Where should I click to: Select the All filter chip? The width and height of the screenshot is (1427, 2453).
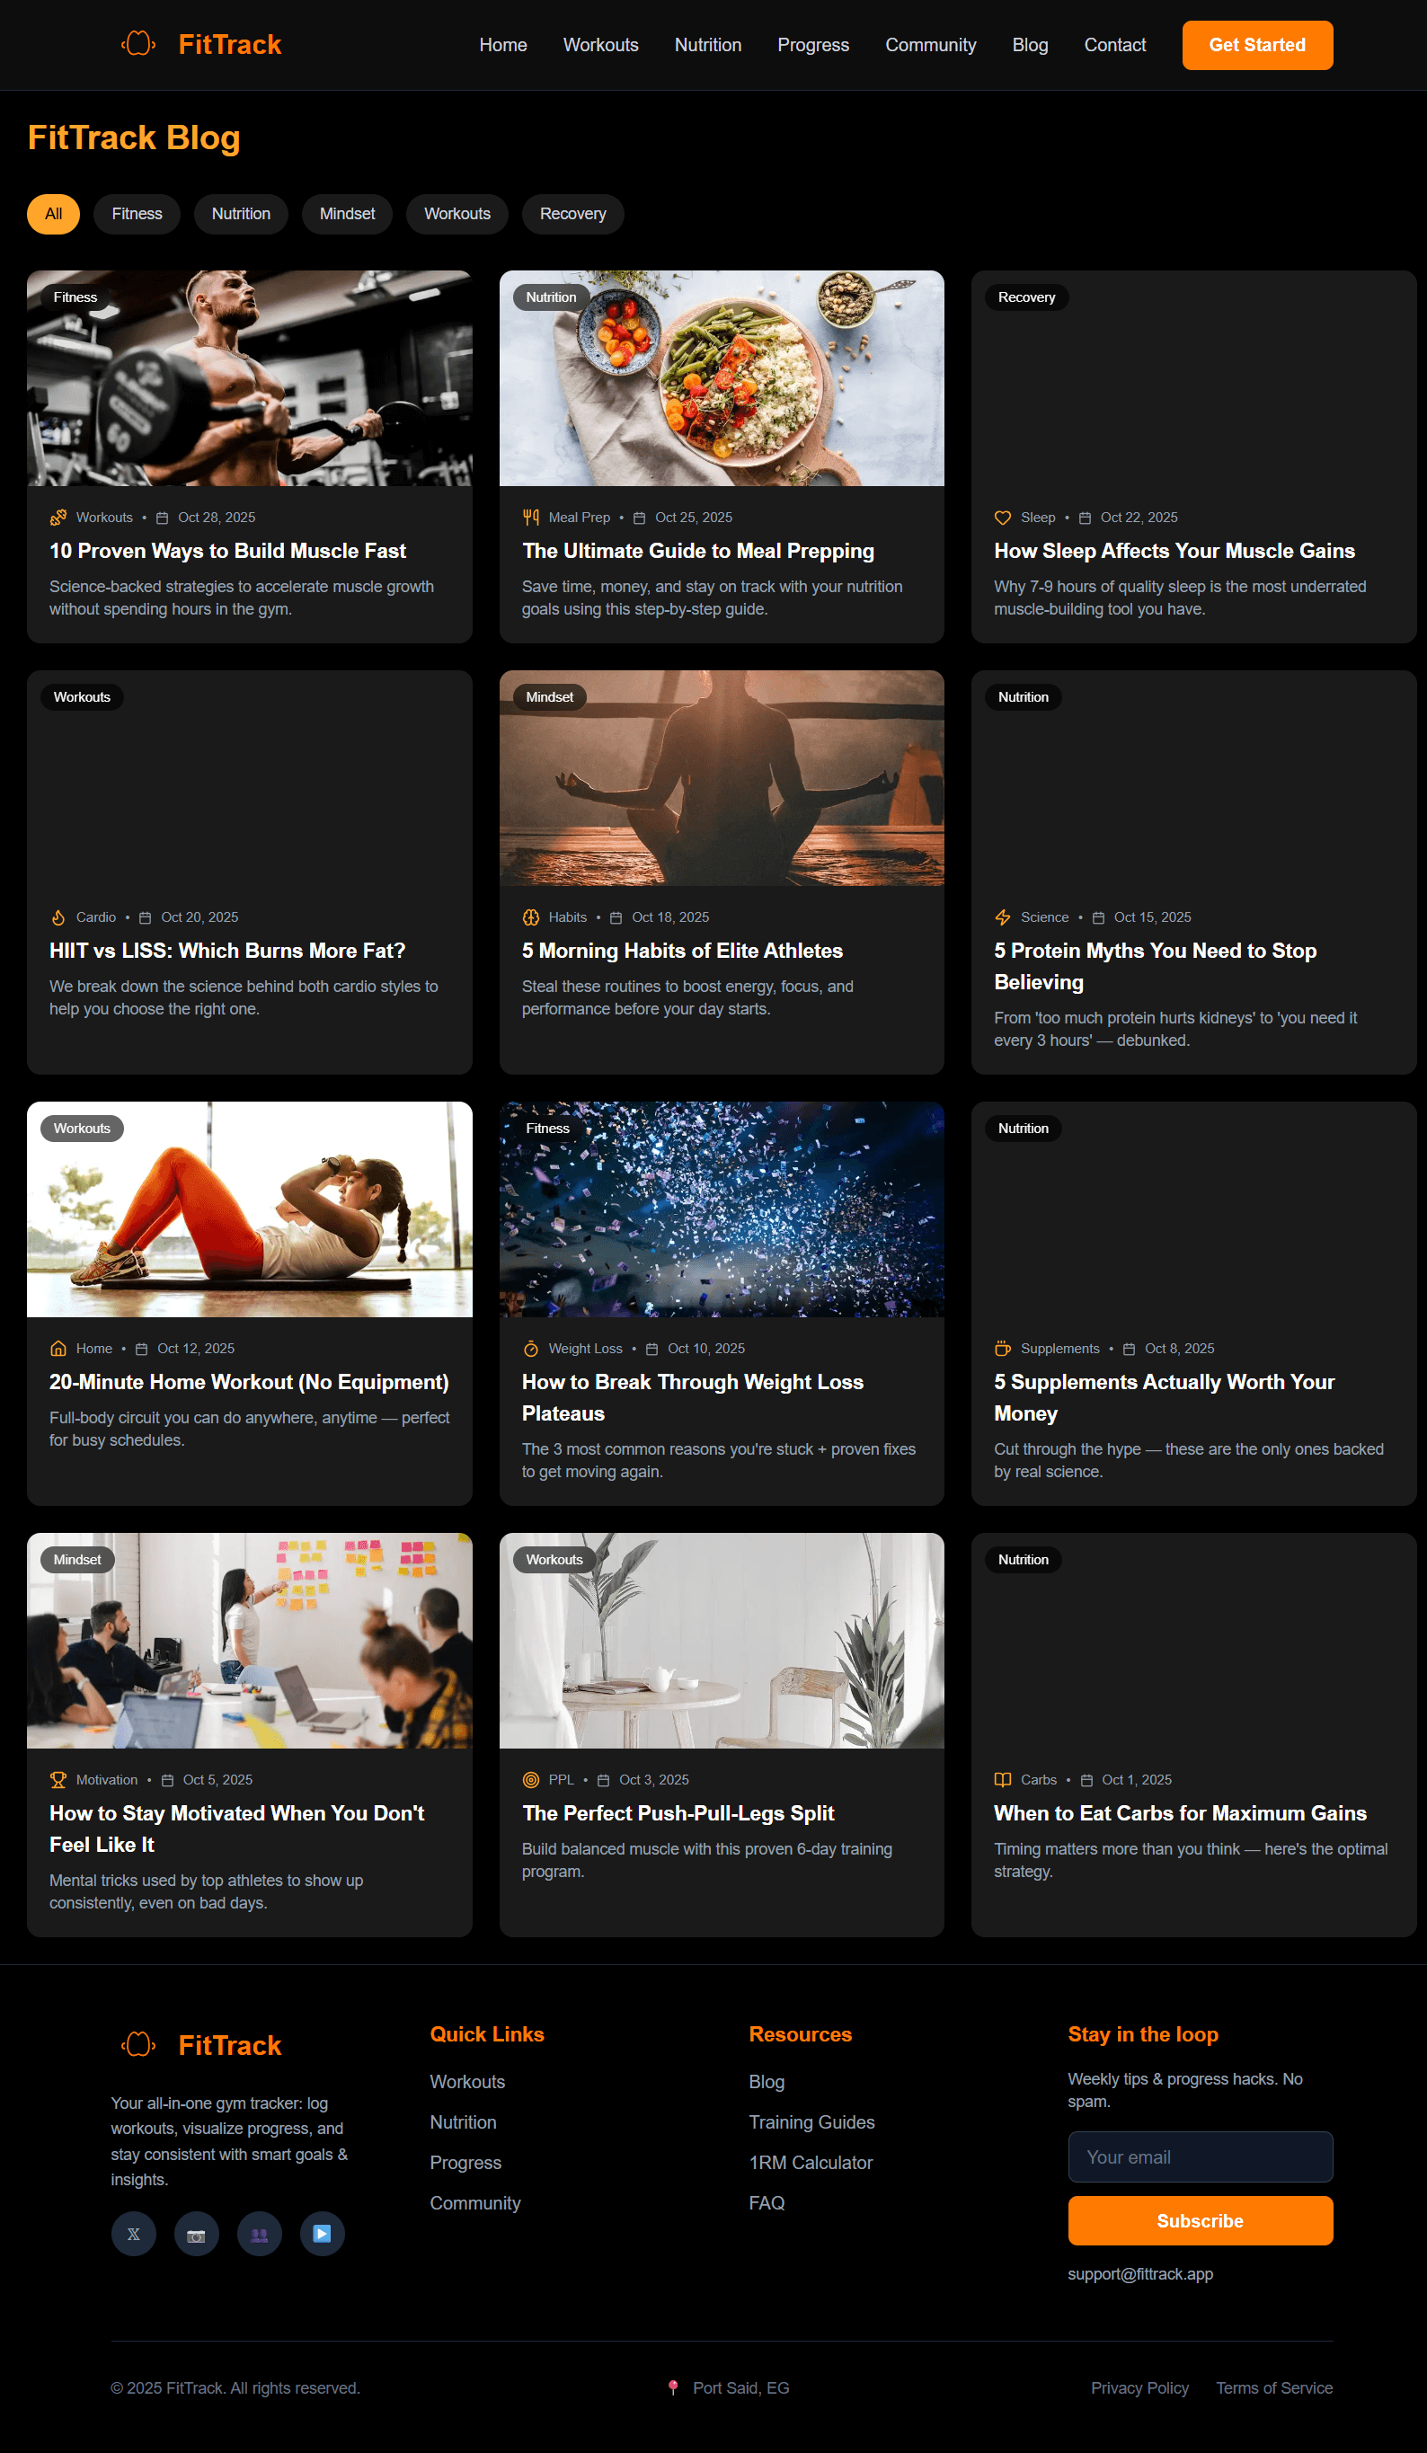54,214
